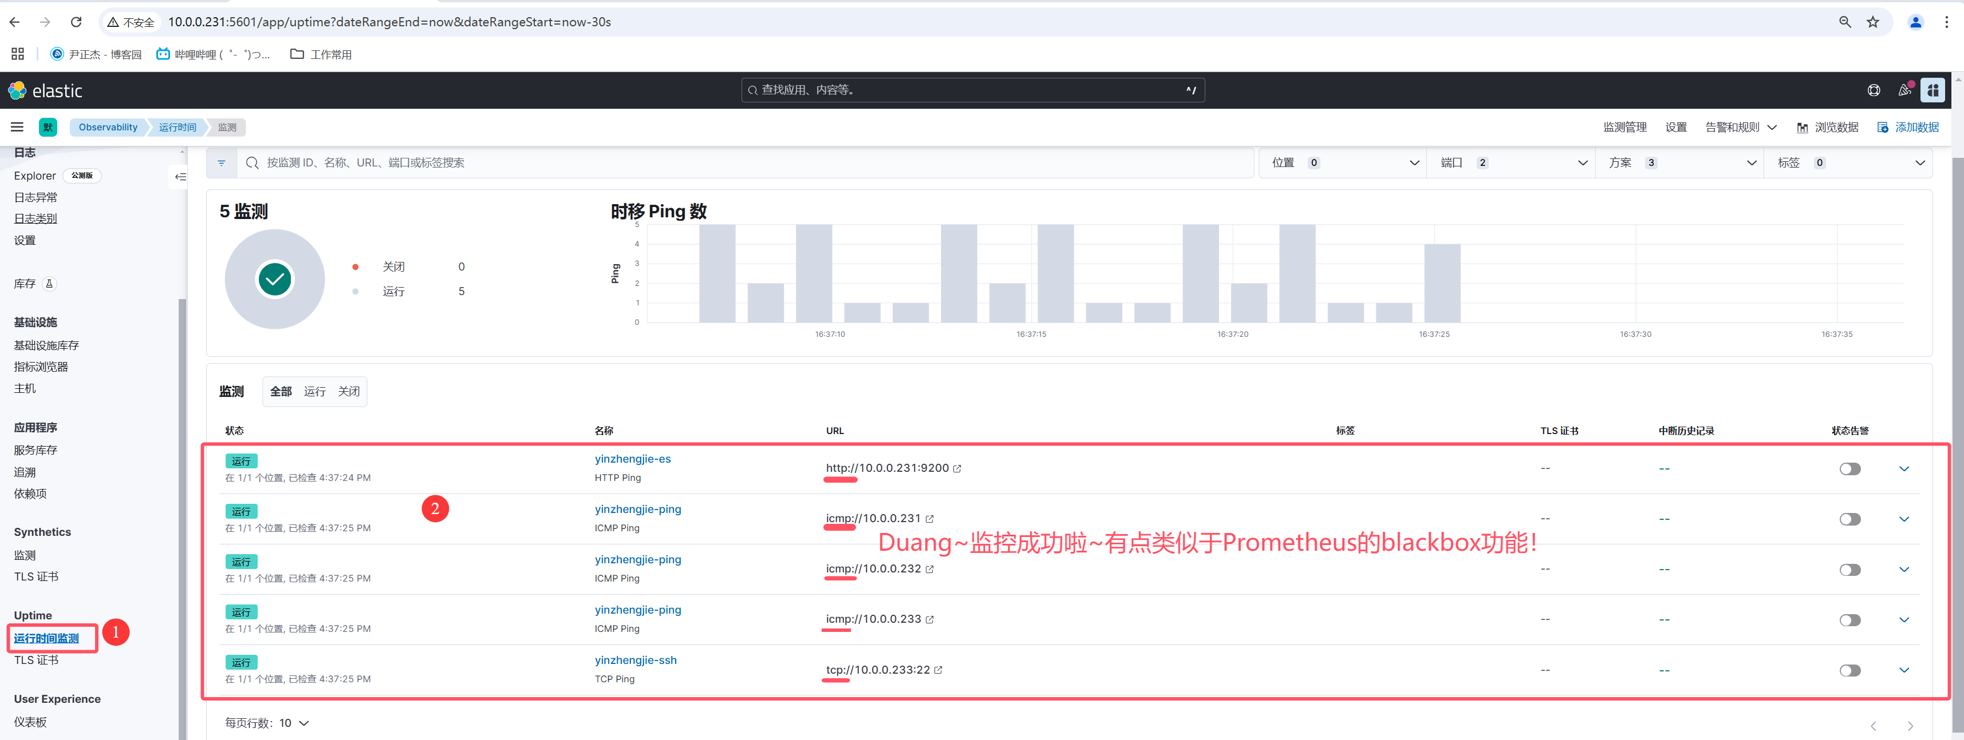
Task: Open the 位置 location filter dropdown
Action: coord(1343,163)
